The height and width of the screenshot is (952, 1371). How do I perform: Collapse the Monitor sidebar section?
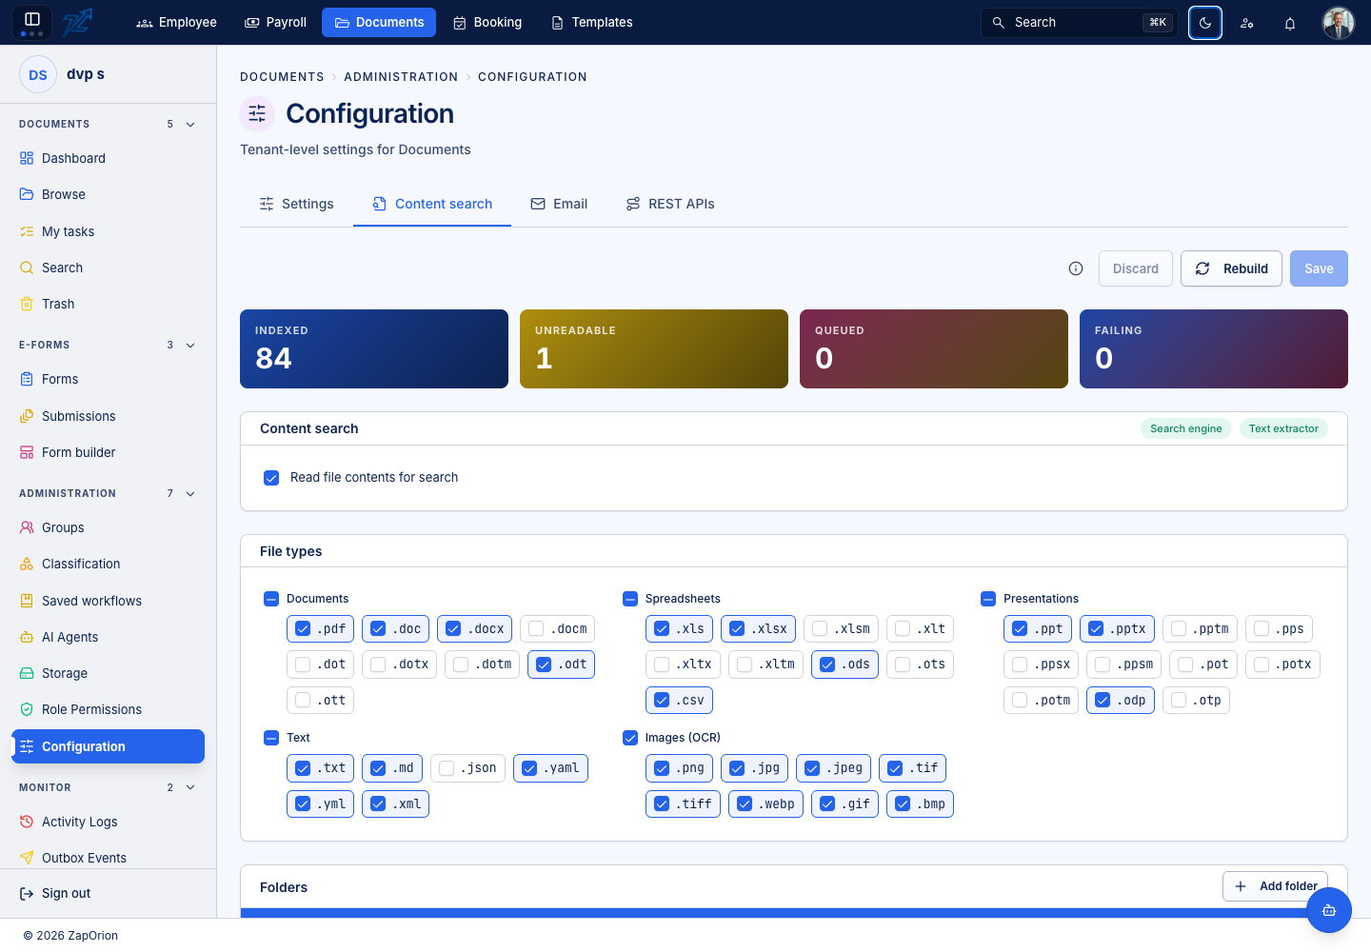pos(190,787)
